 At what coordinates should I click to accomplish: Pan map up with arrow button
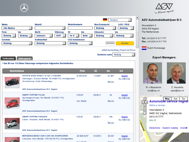[145, 99]
